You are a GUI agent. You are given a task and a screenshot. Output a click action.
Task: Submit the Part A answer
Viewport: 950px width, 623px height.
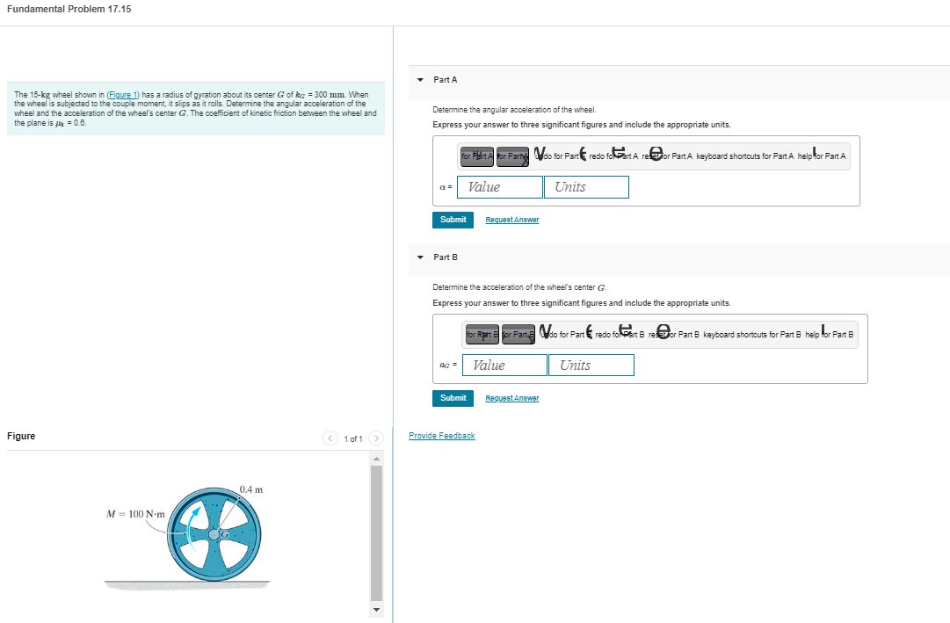coord(453,220)
